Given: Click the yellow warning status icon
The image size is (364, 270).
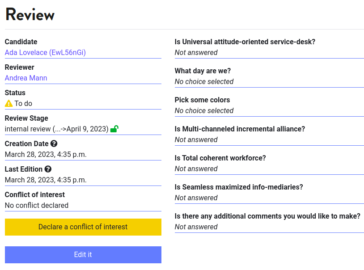Looking at the screenshot, I should (8, 103).
